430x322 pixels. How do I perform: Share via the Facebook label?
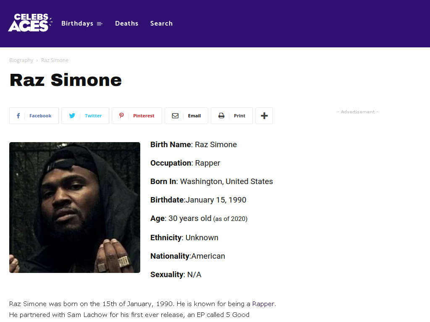coord(40,116)
